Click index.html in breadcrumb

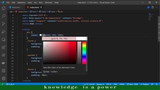[22, 12]
